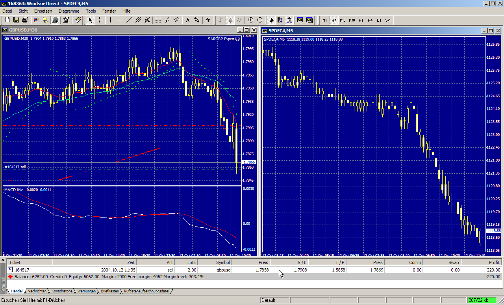
Task: Set timeframe to M15
Action: click(343, 20)
